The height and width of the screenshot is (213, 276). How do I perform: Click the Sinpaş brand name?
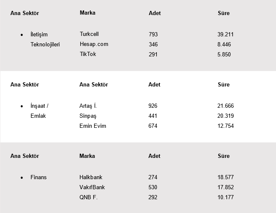(x=88, y=116)
